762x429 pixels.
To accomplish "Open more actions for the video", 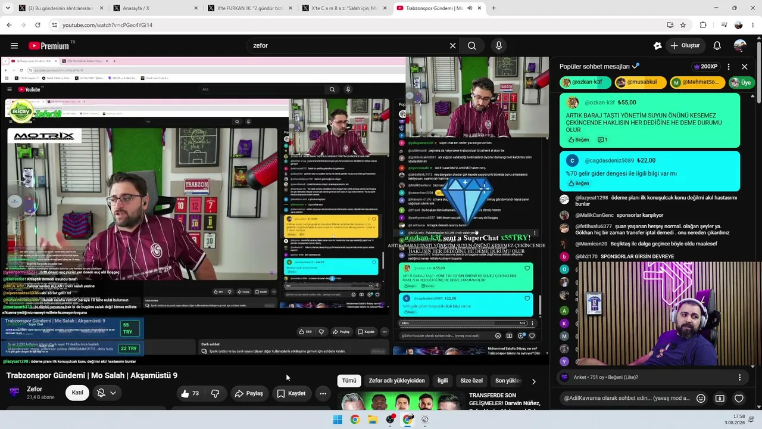I will click(x=323, y=393).
